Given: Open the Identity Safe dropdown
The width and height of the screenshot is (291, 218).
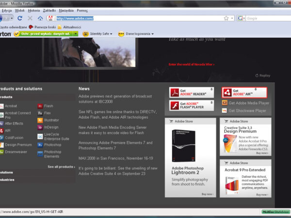Looking at the screenshot, I should [97, 34].
